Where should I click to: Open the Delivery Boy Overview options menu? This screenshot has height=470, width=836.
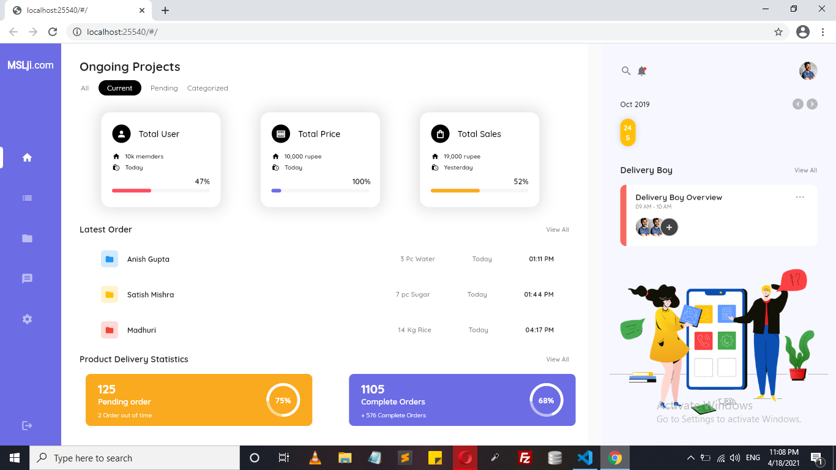click(x=800, y=196)
